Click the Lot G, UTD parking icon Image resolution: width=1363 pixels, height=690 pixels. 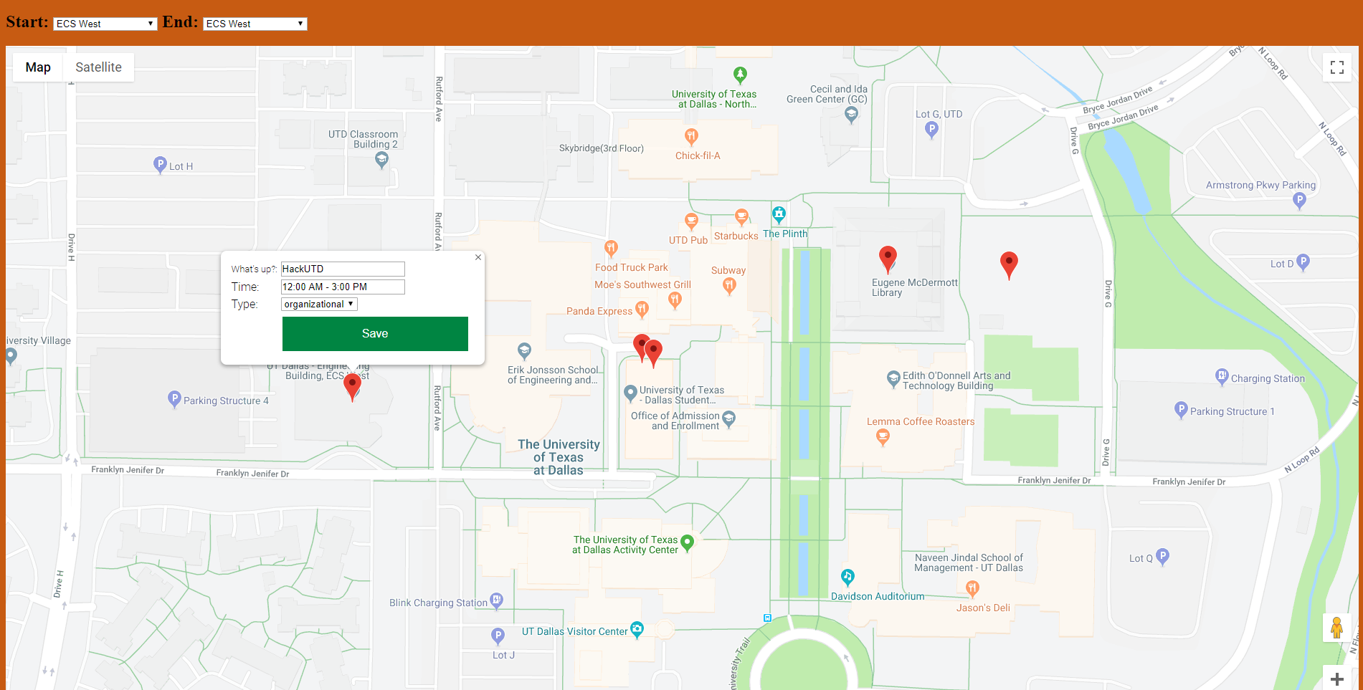point(931,130)
